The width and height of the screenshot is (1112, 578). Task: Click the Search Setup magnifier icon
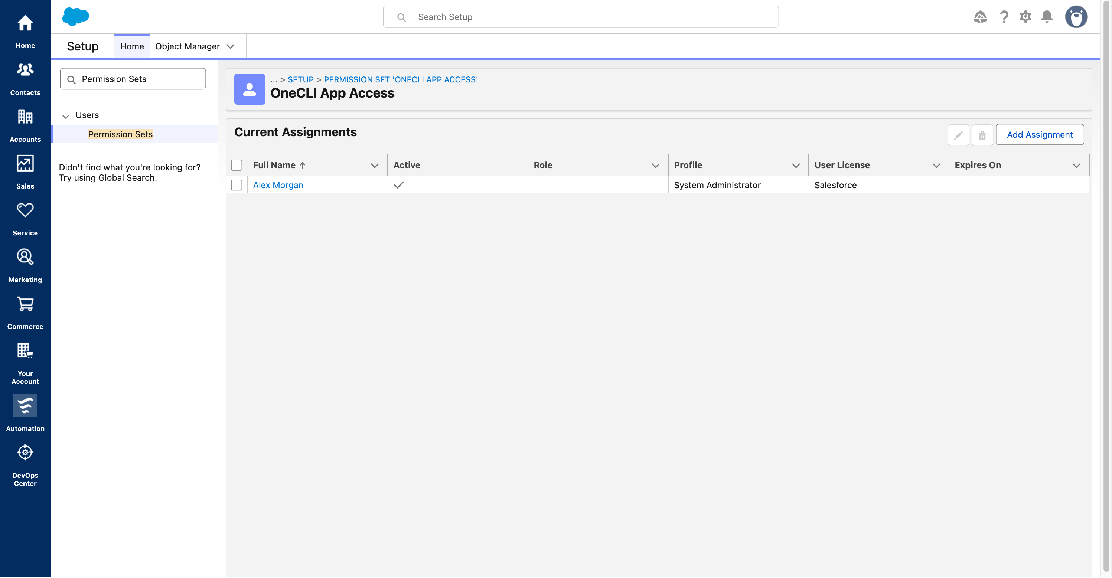(401, 17)
